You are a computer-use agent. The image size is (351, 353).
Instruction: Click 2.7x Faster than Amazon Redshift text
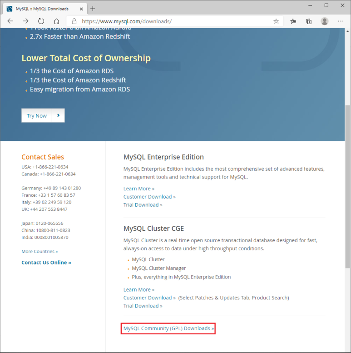(80, 36)
